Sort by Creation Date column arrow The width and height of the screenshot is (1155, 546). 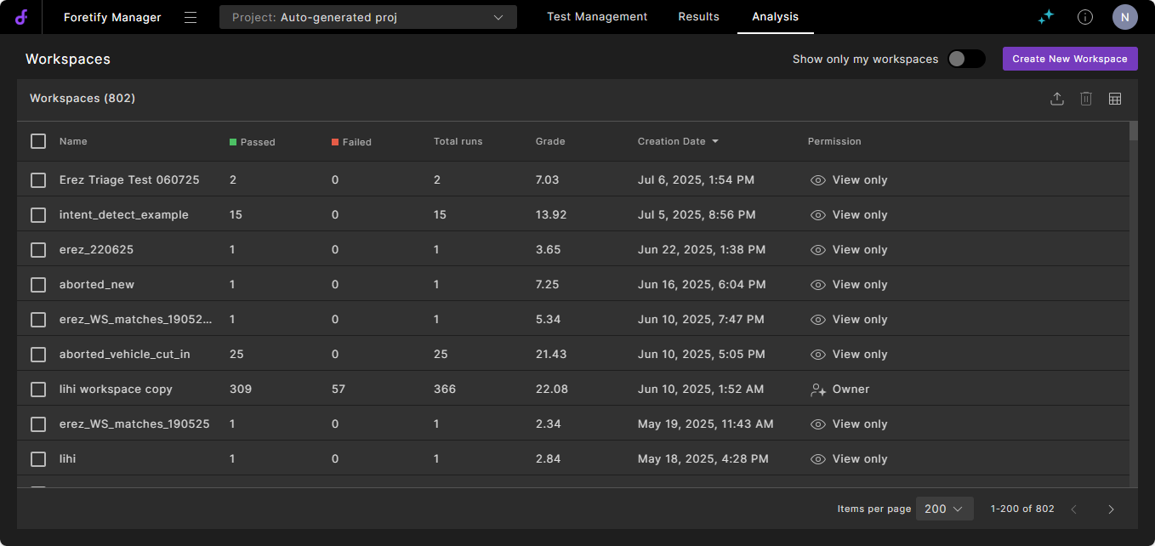(715, 141)
